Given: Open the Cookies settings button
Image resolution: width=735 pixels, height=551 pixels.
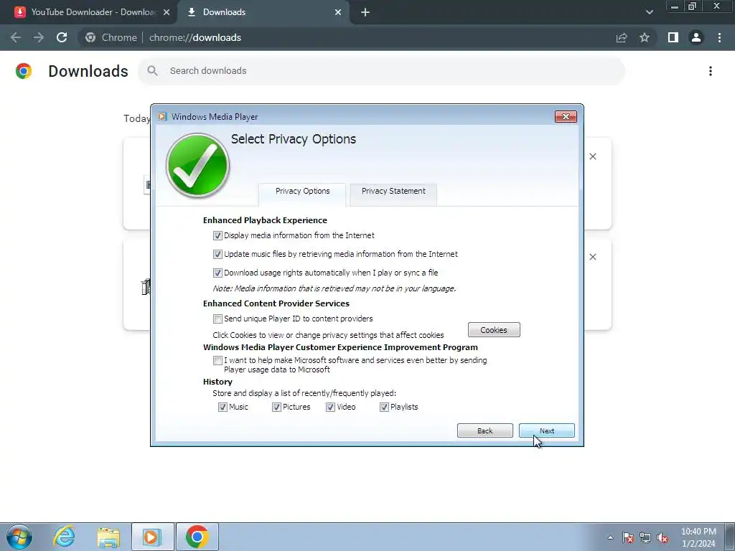Looking at the screenshot, I should [494, 330].
